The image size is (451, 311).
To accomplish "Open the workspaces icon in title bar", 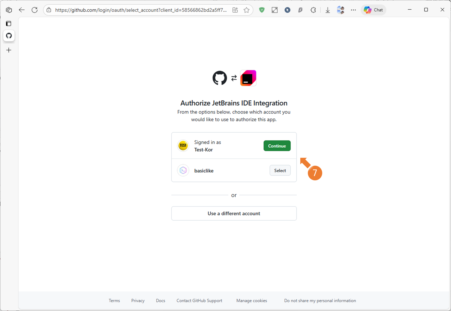I will coord(9,10).
